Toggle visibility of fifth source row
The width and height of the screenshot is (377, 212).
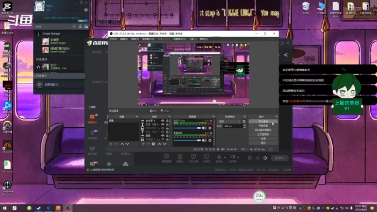click(163, 136)
